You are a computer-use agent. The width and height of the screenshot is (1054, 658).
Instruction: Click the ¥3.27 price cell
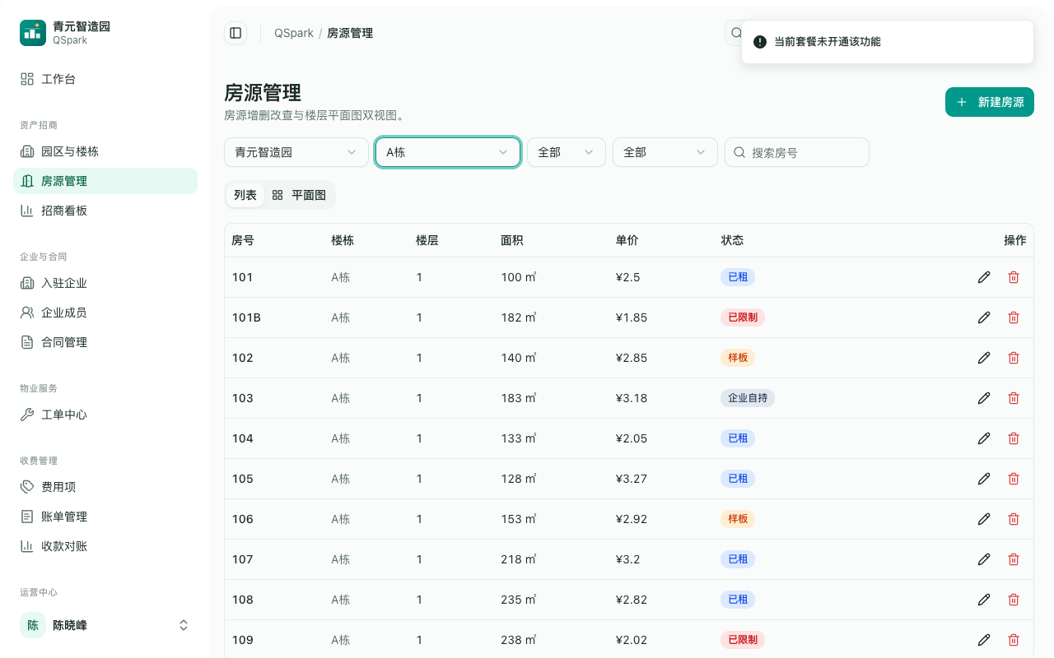coord(632,479)
